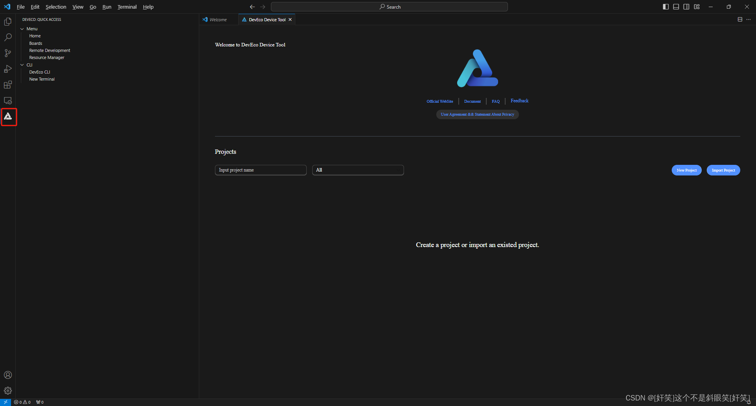Screen dimensions: 756x406
Task: Click the remote window status bar icon
Action: (x=6, y=402)
